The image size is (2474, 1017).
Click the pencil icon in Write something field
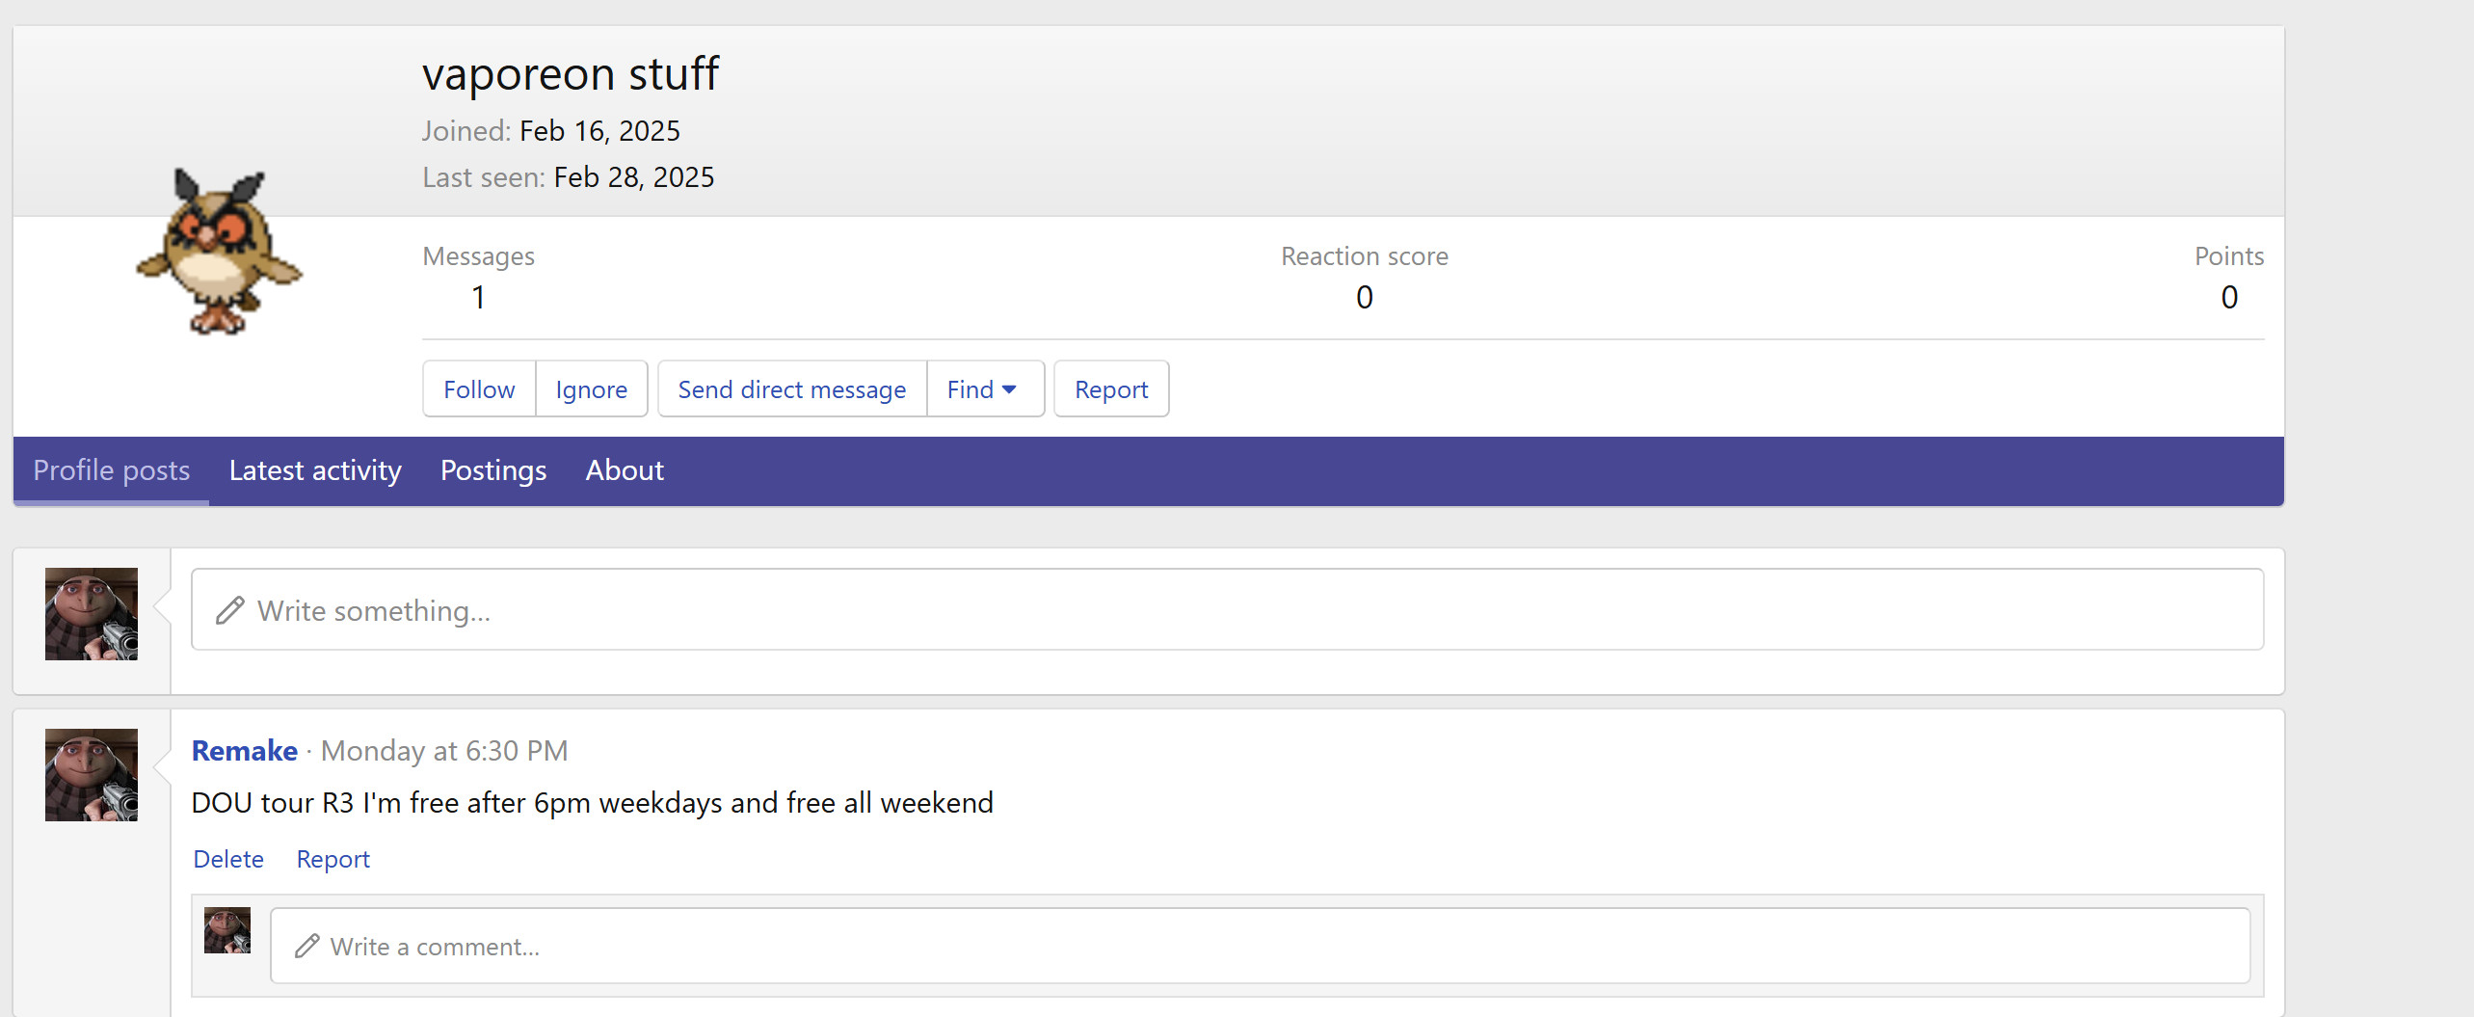coord(230,611)
